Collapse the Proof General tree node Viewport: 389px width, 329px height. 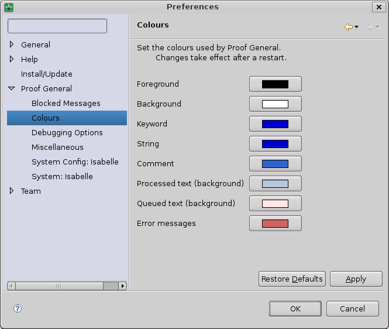point(12,88)
